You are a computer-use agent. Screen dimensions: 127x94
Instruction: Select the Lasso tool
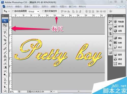tap(5, 33)
